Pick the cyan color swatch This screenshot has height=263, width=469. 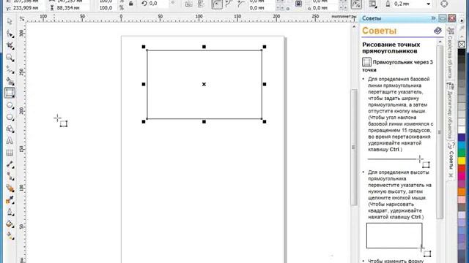[x=462, y=145]
